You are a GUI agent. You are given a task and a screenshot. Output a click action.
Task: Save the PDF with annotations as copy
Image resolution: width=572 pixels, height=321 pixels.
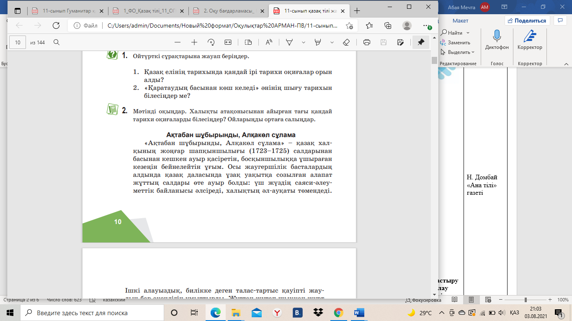[x=400, y=42]
